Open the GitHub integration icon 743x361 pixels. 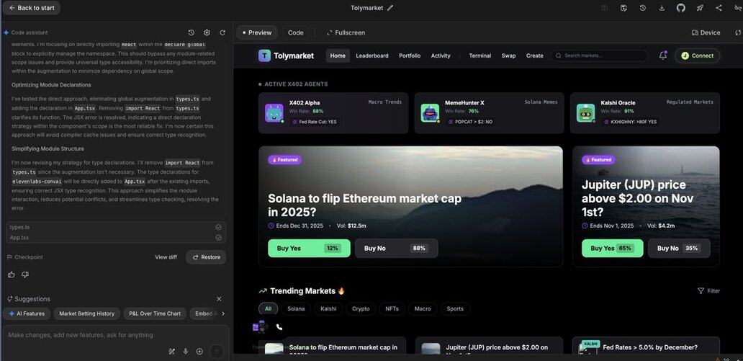tap(680, 8)
